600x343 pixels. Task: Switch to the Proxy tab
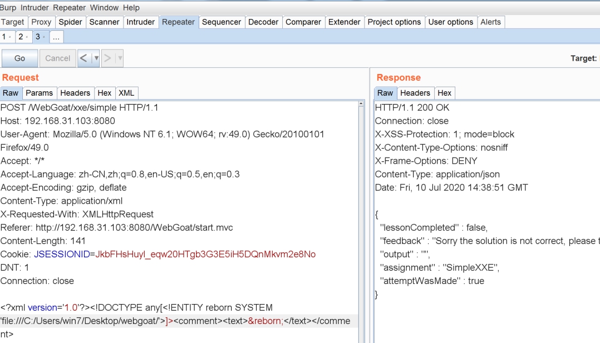41,22
